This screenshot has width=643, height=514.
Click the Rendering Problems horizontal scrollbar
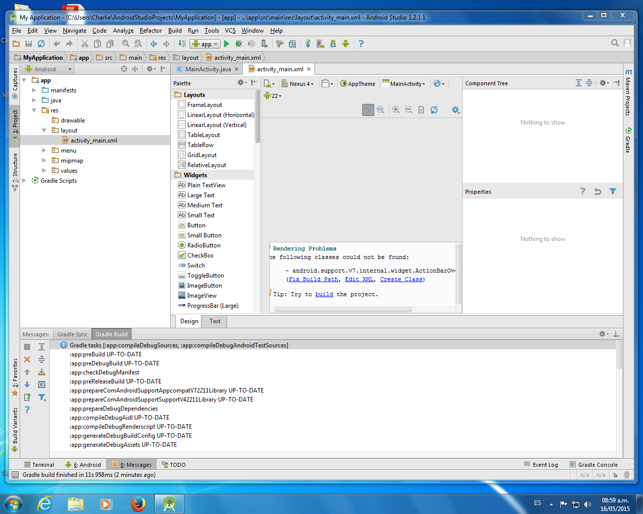(x=343, y=310)
